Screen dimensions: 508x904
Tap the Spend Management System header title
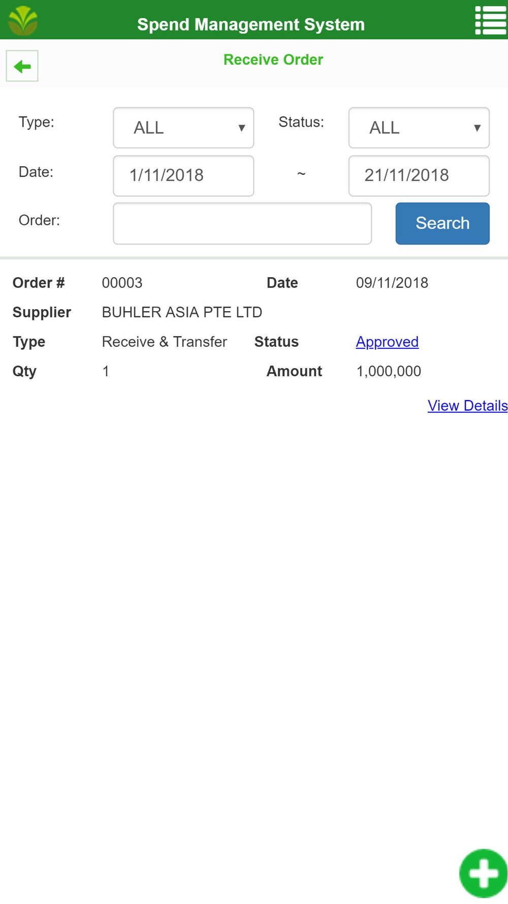pyautogui.click(x=251, y=24)
